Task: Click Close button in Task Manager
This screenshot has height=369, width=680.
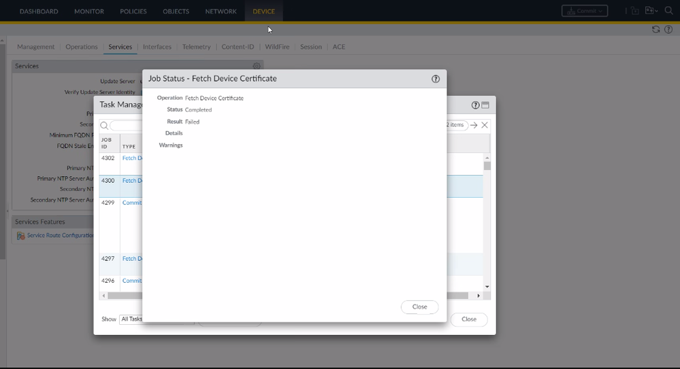Action: pos(468,319)
